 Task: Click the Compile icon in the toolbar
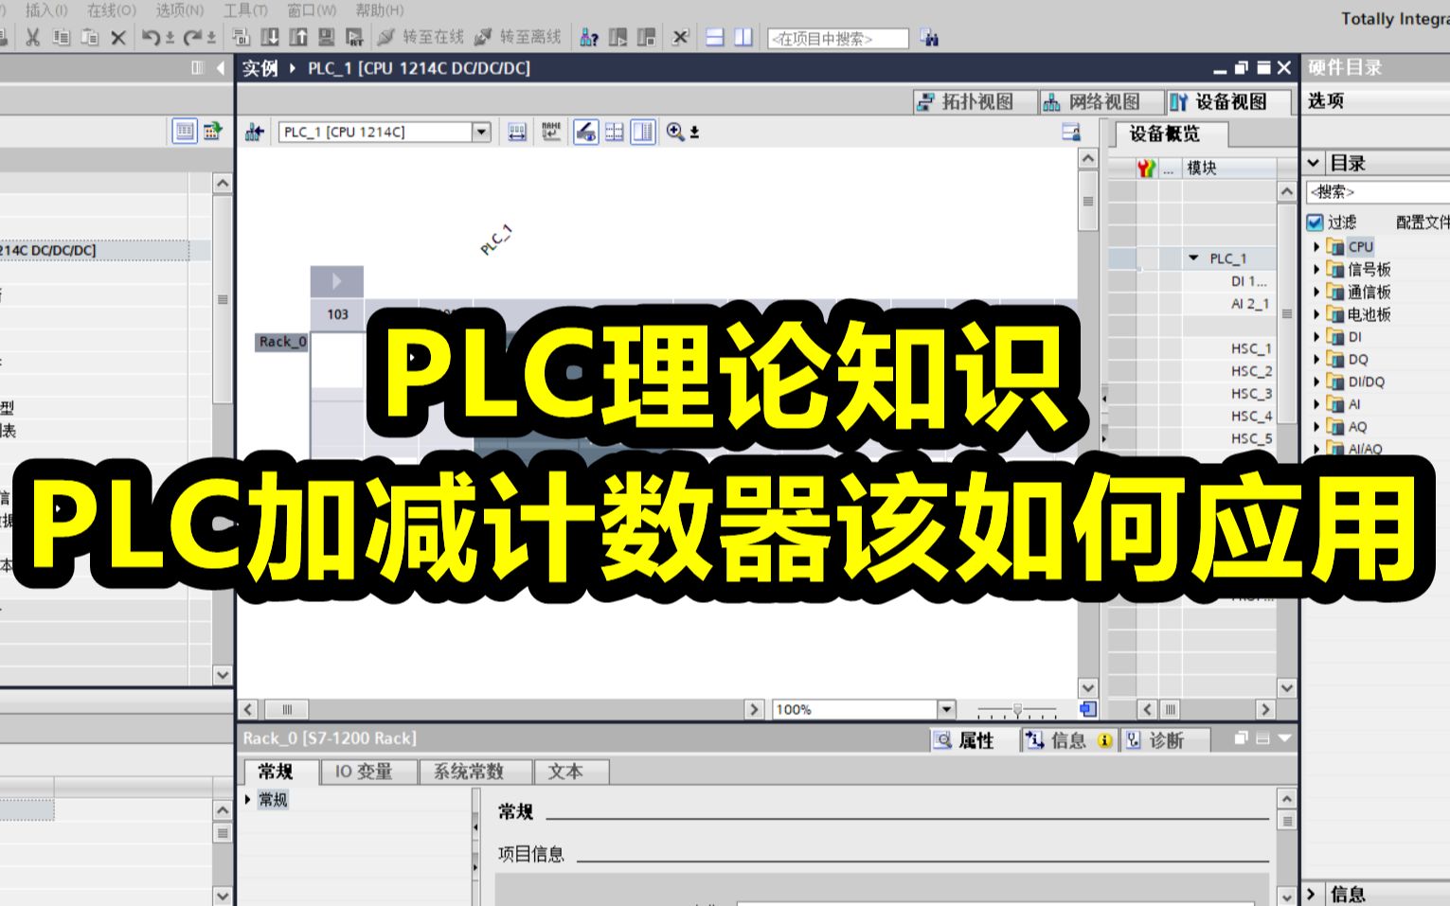point(241,38)
